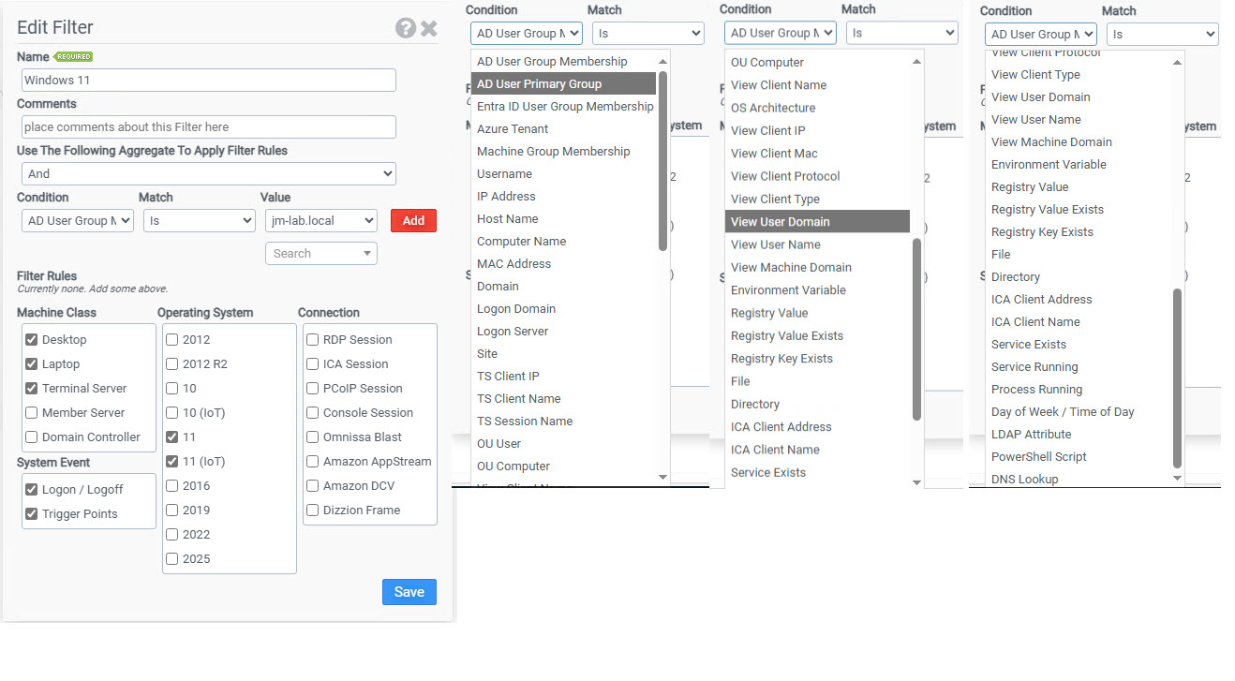
Task: Select AD User Primary Group option
Action: pyautogui.click(x=539, y=84)
